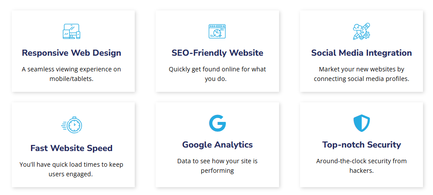Click the stopwatch speed icon
This screenshot has width=433, height=195.
pyautogui.click(x=72, y=125)
